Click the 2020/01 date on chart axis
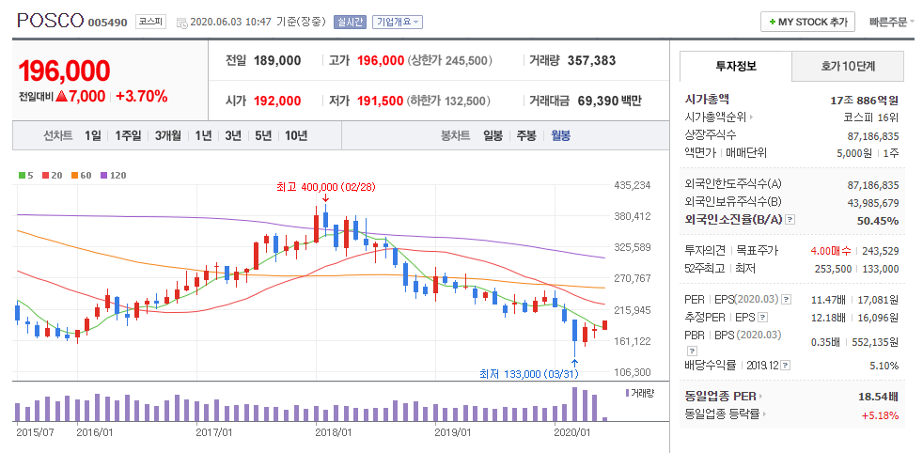This screenshot has height=453, width=923. tap(573, 431)
